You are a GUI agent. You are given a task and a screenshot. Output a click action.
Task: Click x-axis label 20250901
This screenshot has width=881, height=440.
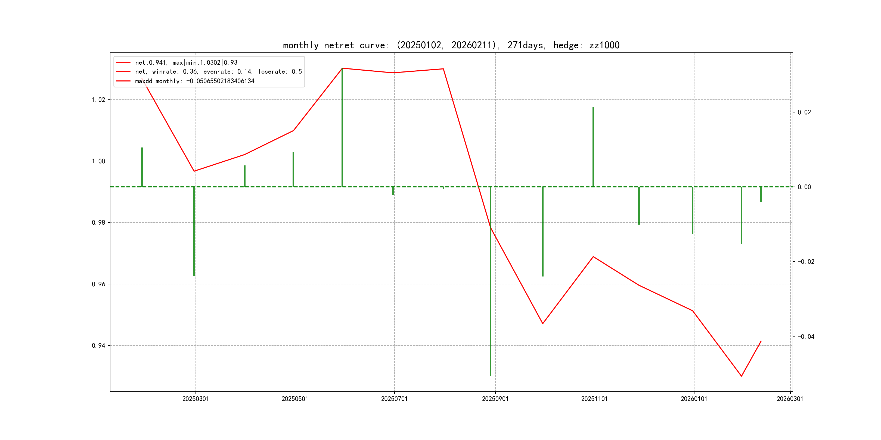[x=495, y=399]
